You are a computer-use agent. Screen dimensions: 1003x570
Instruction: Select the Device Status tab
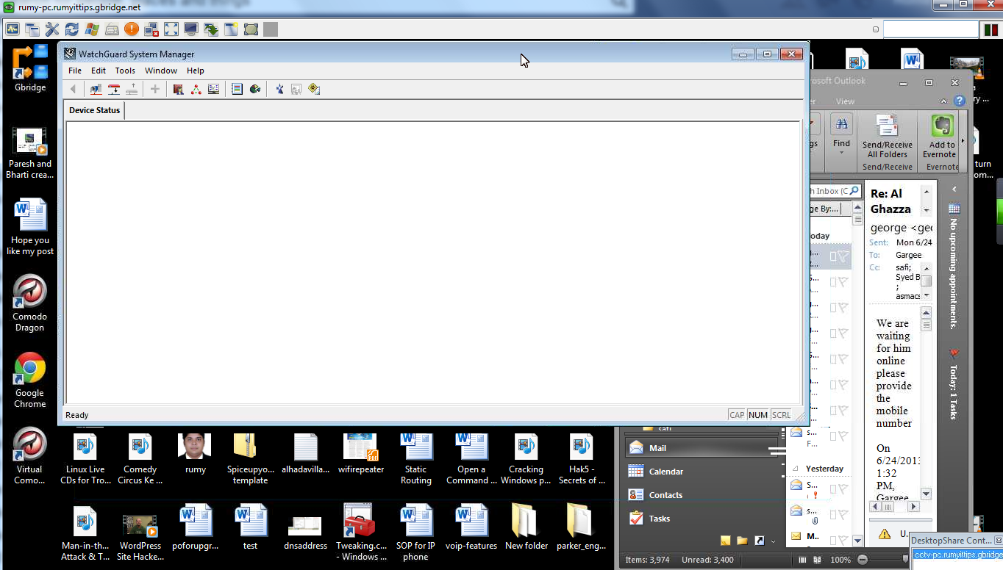click(94, 110)
